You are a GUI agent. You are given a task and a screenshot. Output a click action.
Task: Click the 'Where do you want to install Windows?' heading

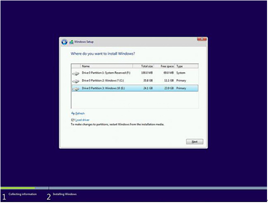[103, 54]
